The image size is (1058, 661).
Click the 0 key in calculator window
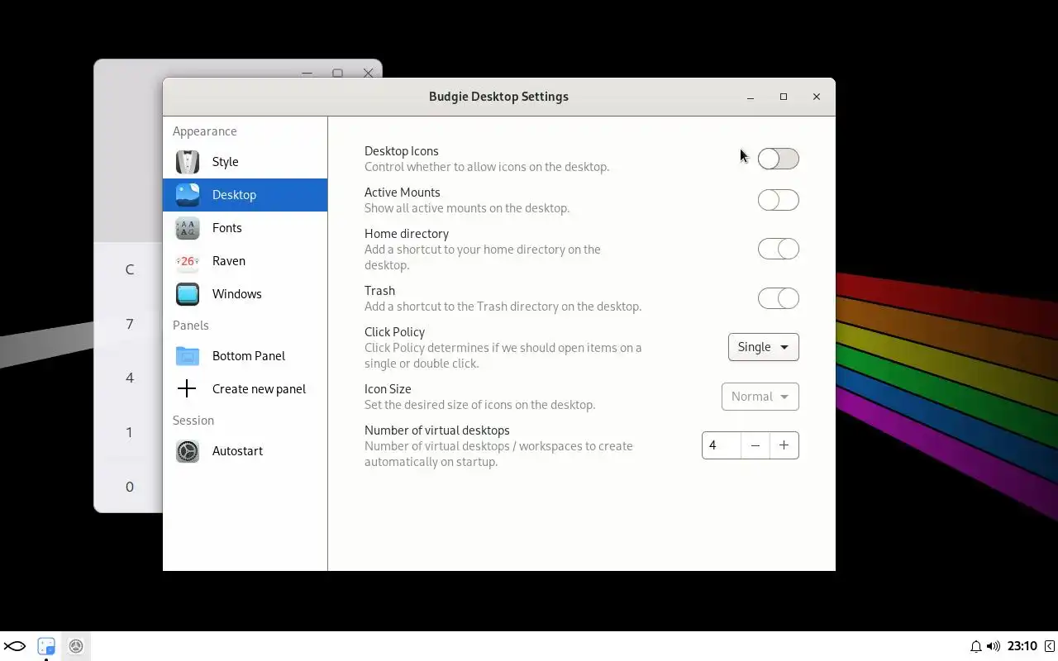[x=130, y=487]
